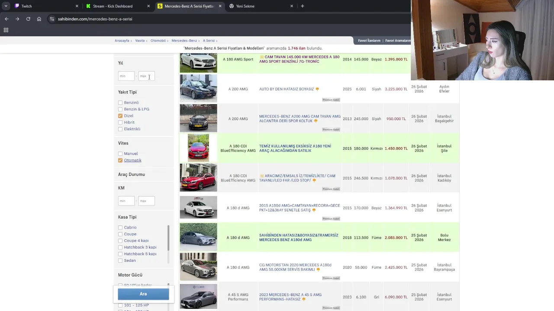Click the blue Ara search button

pos(143,294)
